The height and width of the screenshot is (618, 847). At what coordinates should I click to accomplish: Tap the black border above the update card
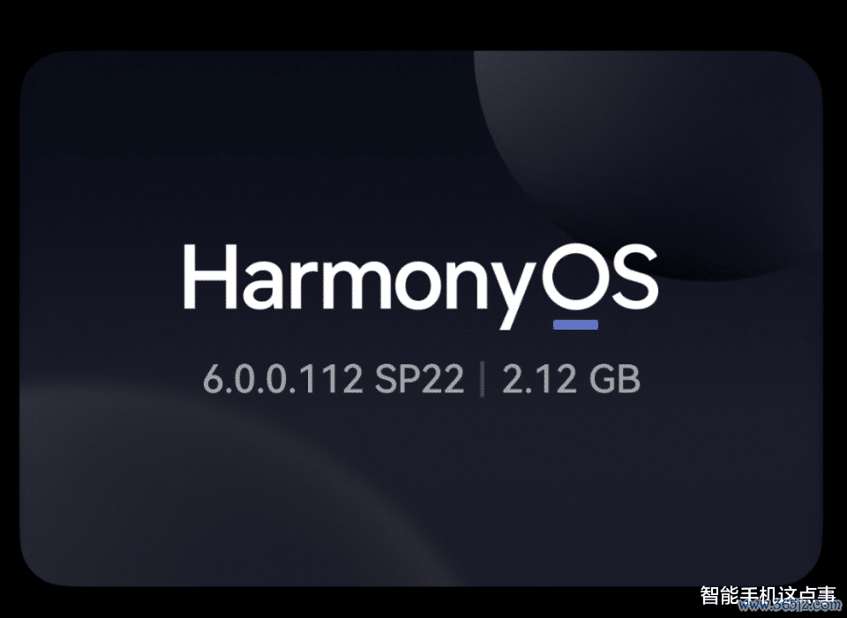(x=423, y=25)
